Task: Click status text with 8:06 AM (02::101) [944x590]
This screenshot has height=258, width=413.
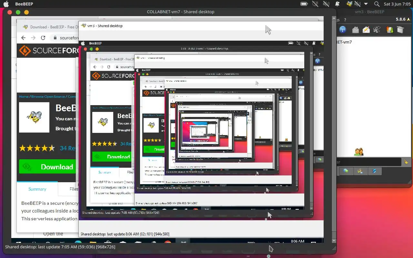Action: [125, 234]
